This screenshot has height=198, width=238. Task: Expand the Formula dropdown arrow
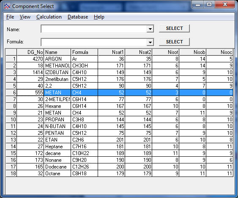click(x=150, y=42)
